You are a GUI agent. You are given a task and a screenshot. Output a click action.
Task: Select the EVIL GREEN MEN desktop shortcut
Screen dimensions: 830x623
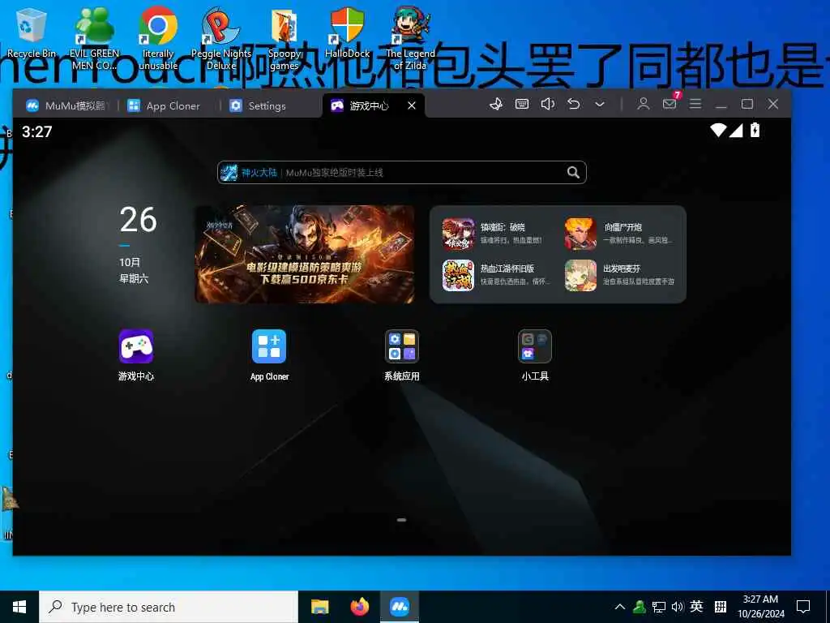tap(94, 38)
